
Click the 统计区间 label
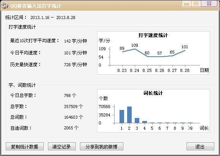point(16,18)
